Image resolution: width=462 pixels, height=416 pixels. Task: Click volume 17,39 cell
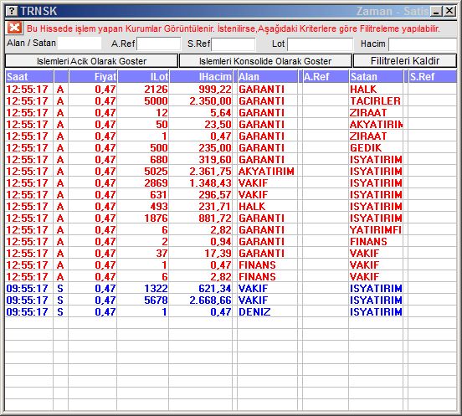pos(201,253)
